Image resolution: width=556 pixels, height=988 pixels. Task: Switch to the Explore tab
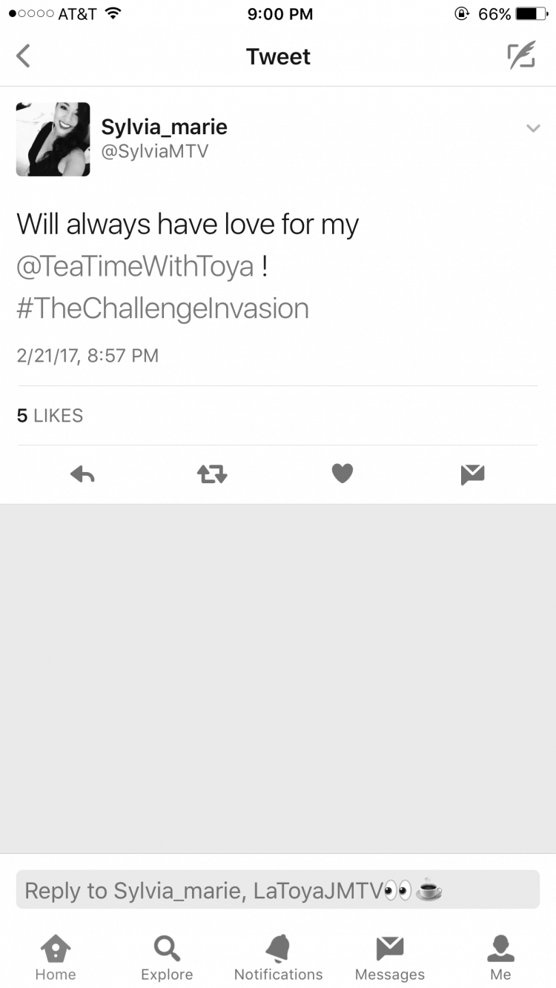[167, 958]
